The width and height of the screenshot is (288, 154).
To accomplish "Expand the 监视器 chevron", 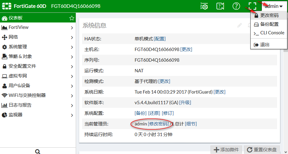I will [x=72, y=115].
